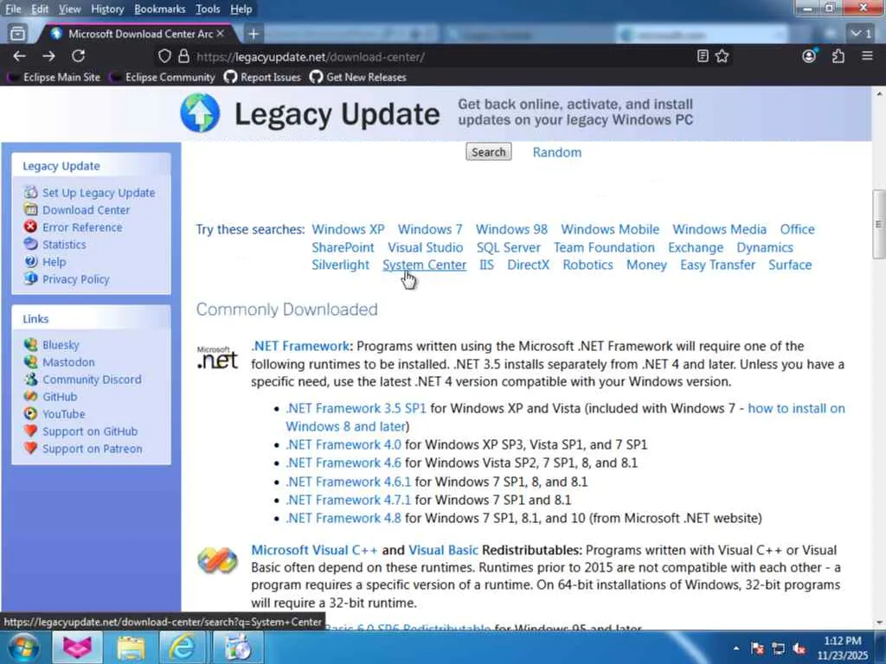The height and width of the screenshot is (664, 886).
Task: Click the YouTube sidebar icon
Action: point(30,413)
